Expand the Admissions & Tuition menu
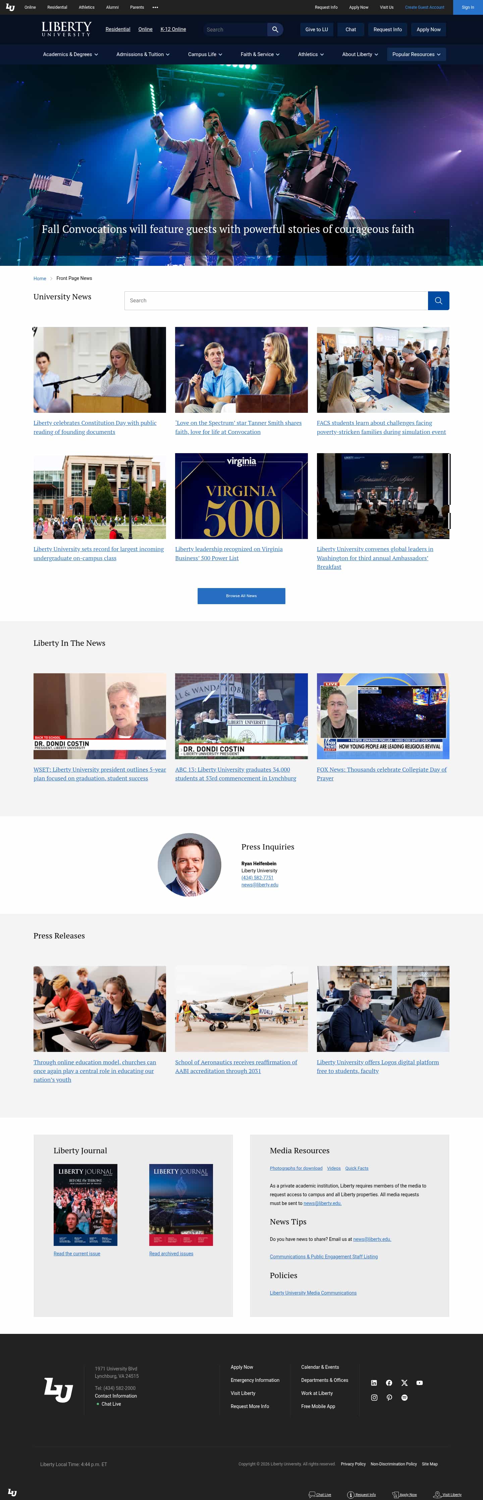The width and height of the screenshot is (483, 1500). (143, 54)
